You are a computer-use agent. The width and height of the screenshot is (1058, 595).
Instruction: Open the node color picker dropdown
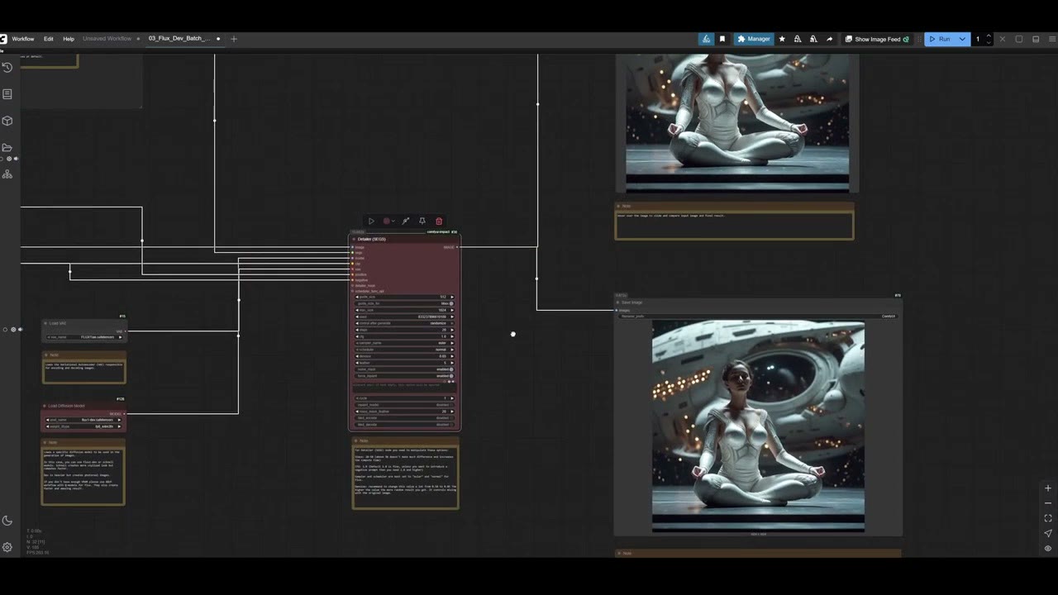[388, 221]
